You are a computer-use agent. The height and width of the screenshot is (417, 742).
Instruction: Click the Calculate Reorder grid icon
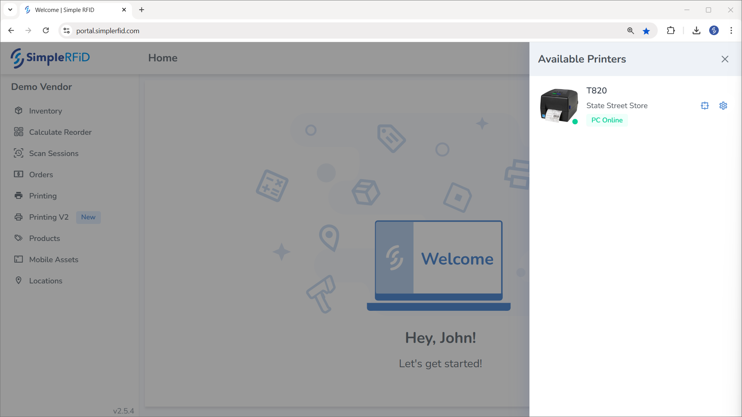point(19,132)
